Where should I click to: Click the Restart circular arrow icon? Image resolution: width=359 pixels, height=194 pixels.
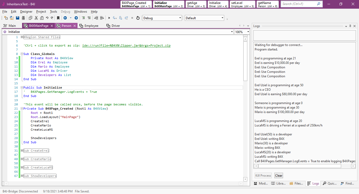click(138, 18)
